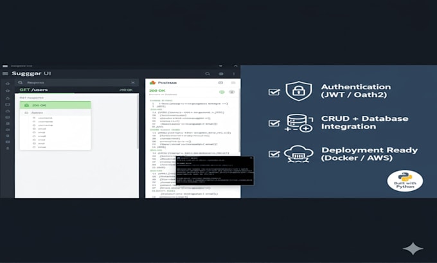Click the magnifier icon inside the Response search box
The height and width of the screenshot is (263, 437).
[21, 82]
